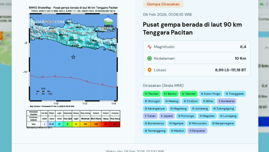Select the III Trenggalek tag
The width and height of the screenshot is (269, 152).
[x=234, y=94]
